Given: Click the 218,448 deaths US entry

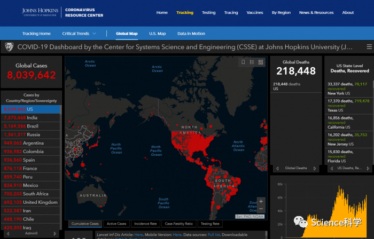Looking at the screenshot, I should click(296, 86).
